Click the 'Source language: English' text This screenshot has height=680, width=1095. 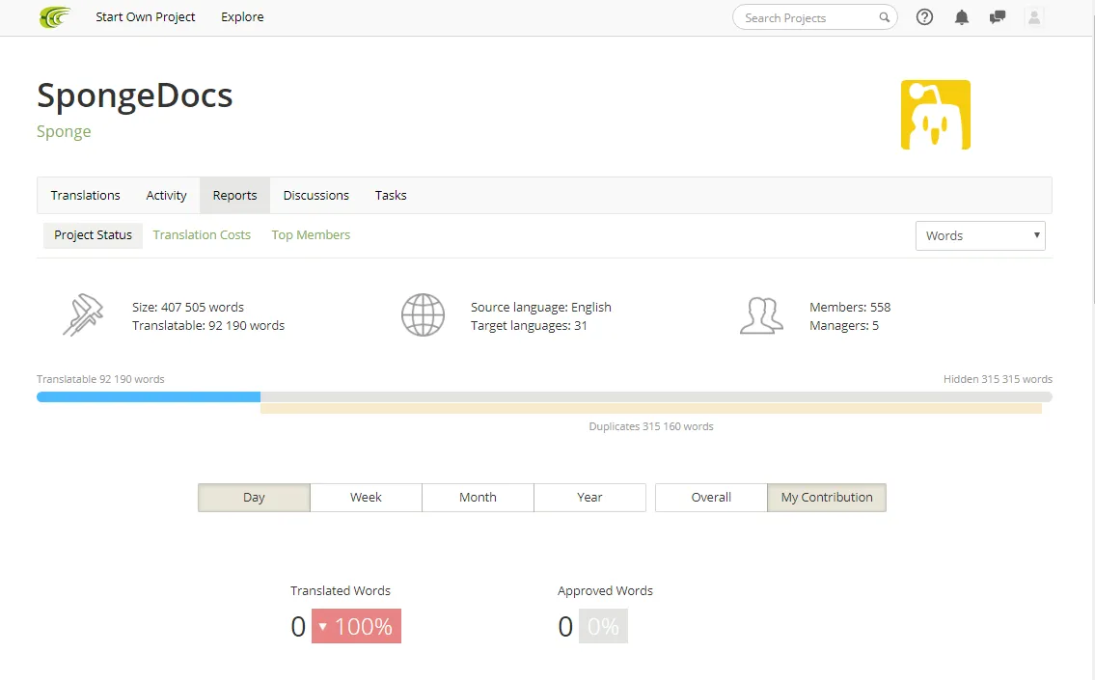[540, 307]
